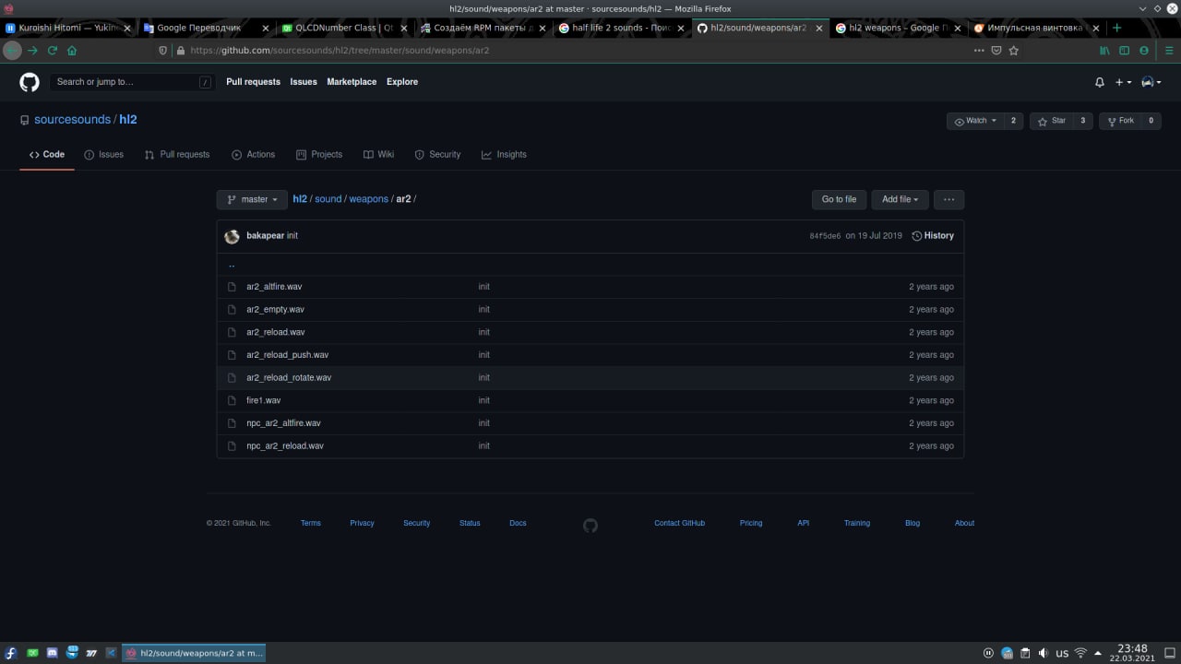
Task: Open the three-dots more options button
Action: 948,199
